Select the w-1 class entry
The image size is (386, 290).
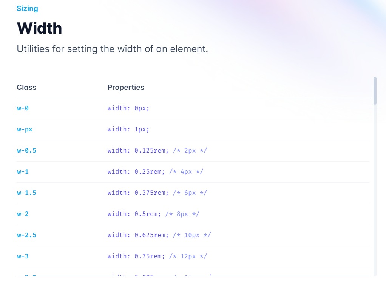click(23, 171)
